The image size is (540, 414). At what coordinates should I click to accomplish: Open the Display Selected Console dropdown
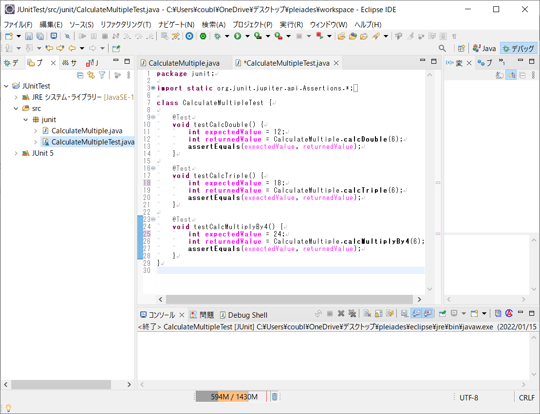point(464,313)
